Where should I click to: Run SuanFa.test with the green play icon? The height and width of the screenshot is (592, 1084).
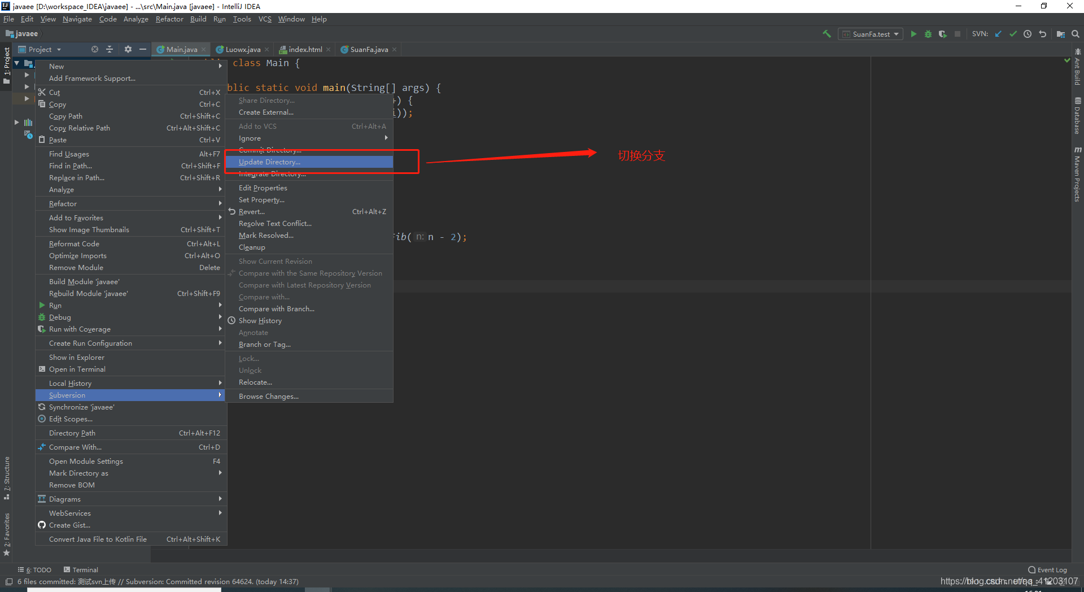913,34
